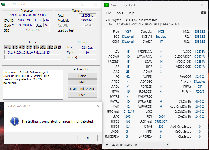The image size is (209, 150).
Task: Click the testing log text area
Action: [33, 85]
